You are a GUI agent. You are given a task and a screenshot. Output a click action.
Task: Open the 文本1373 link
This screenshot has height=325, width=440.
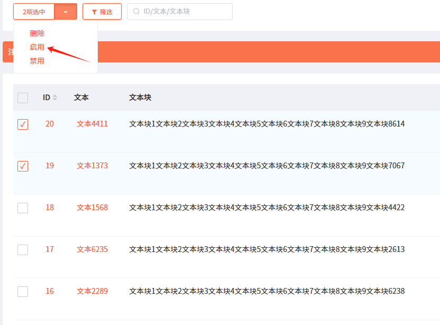coord(92,166)
